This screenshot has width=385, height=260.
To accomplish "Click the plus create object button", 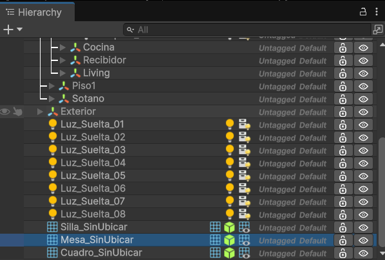I will pos(8,30).
